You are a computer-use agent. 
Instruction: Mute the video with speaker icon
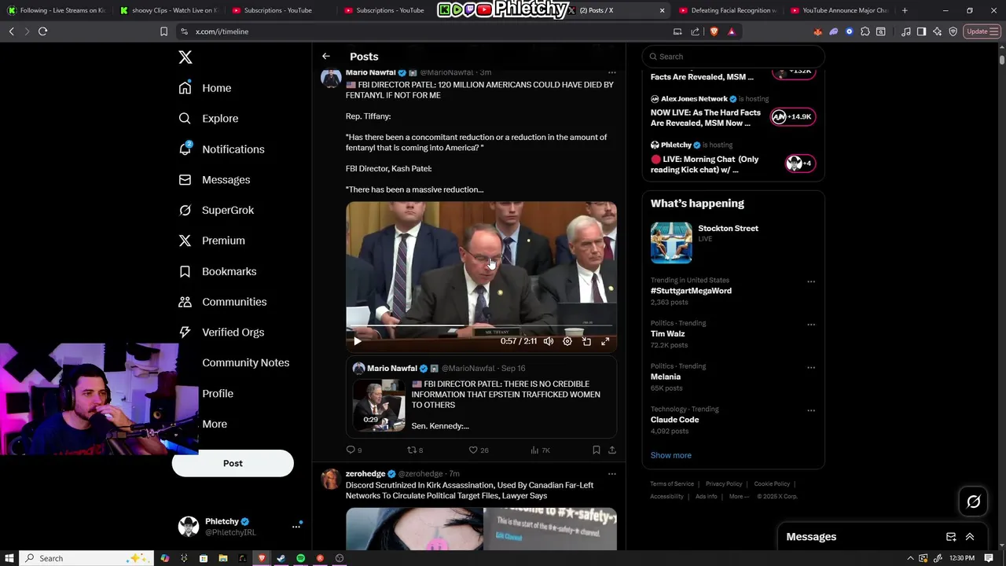pyautogui.click(x=548, y=341)
